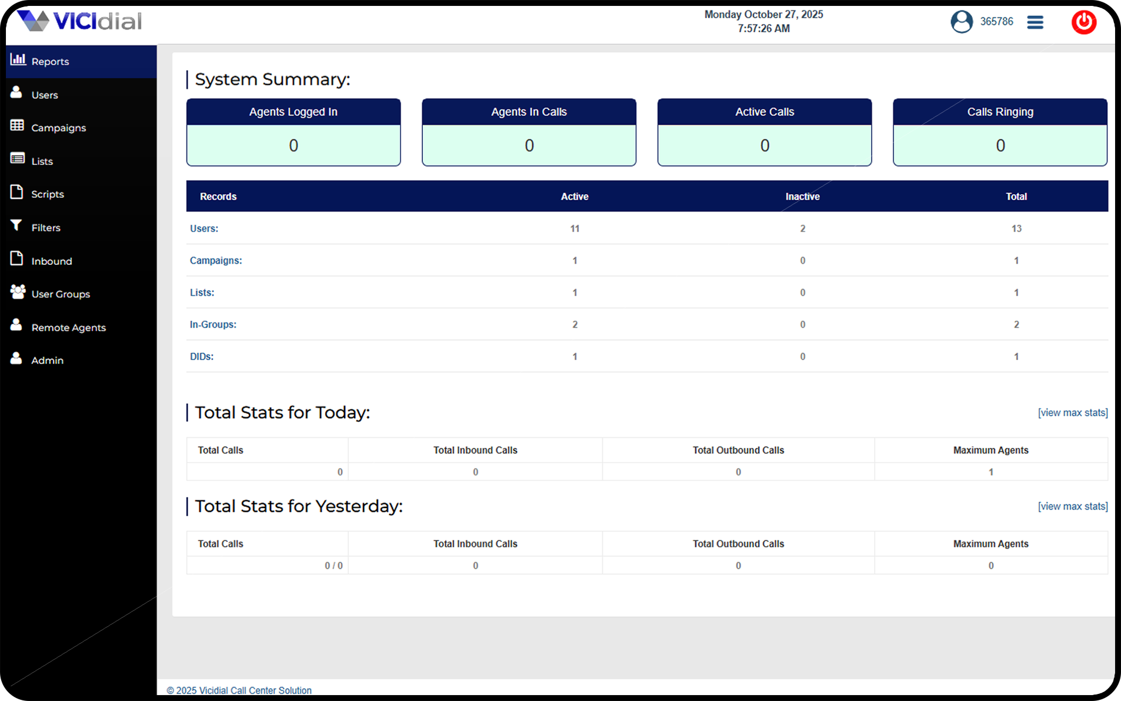This screenshot has height=701, width=1121.
Task: View max stats for today
Action: (1072, 413)
